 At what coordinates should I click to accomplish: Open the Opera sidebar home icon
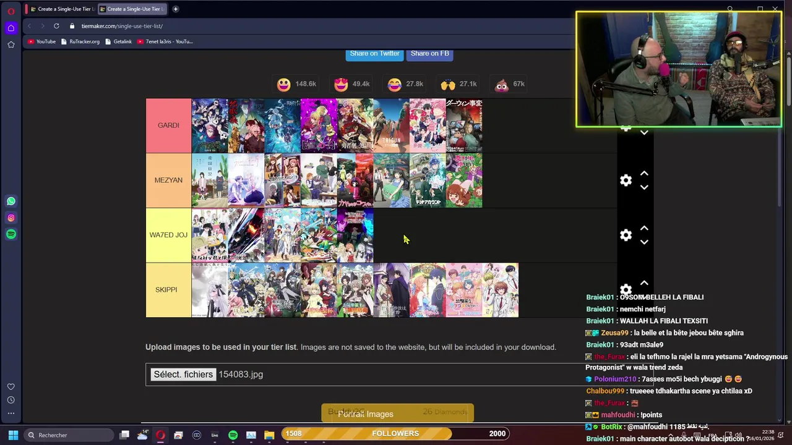(x=11, y=28)
